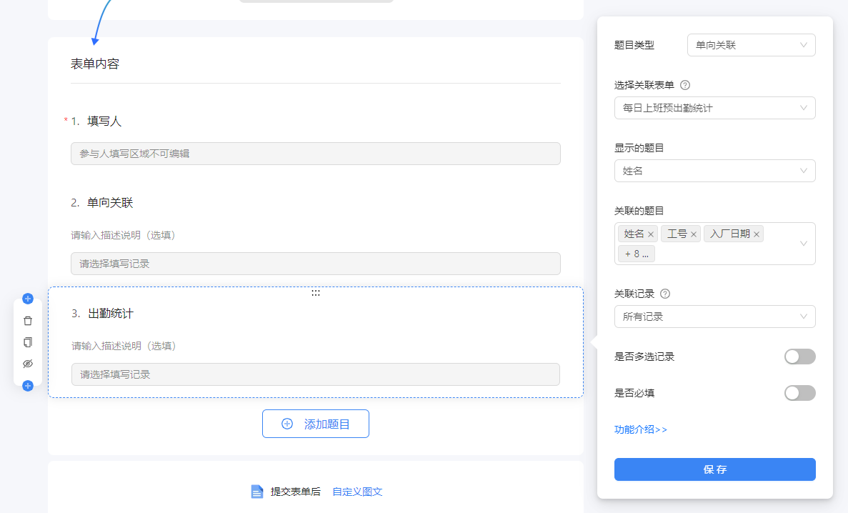Remove the 入厂日期 tag from 关联的题目

click(x=757, y=234)
